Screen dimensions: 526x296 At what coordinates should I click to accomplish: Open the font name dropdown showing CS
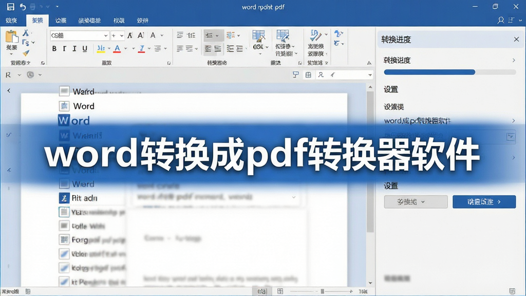[80, 35]
